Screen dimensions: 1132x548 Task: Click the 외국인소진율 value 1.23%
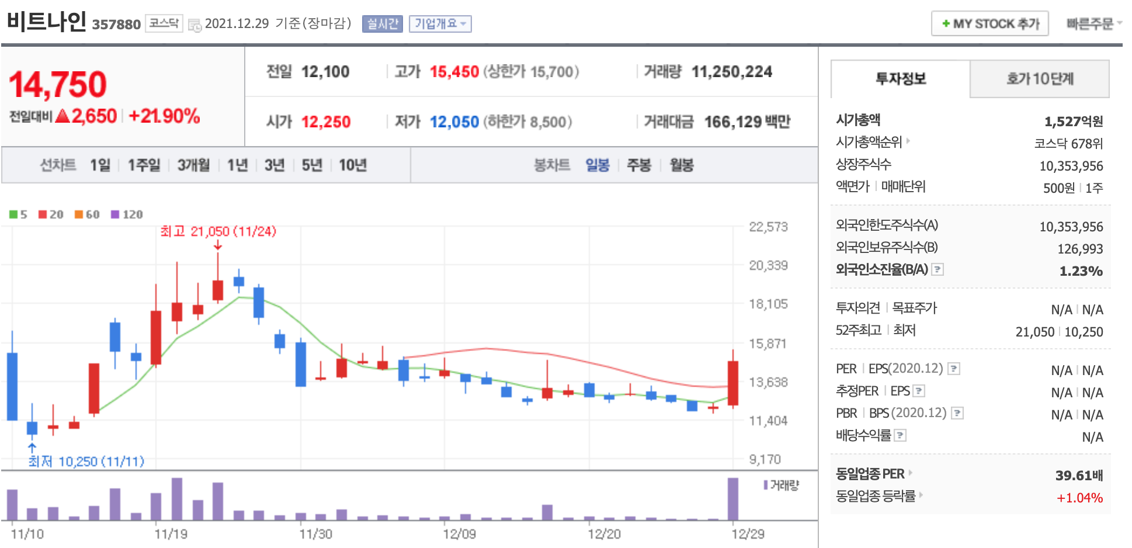(x=1081, y=271)
